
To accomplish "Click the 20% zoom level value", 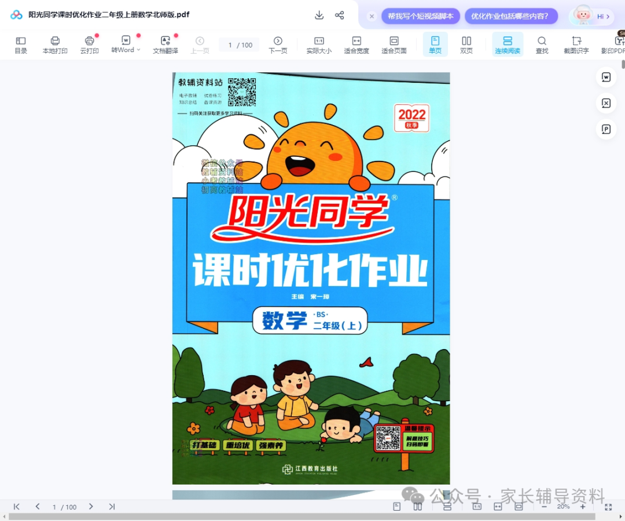I will tap(563, 507).
